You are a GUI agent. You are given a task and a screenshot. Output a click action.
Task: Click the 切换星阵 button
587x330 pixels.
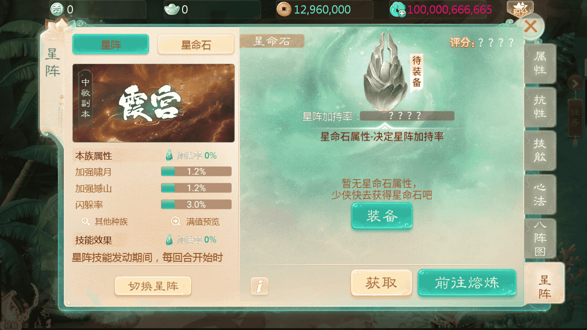click(x=153, y=286)
